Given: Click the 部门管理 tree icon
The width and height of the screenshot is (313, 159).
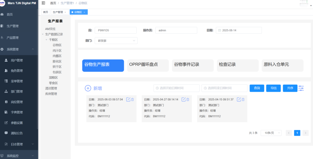Looking at the screenshot, I should pyautogui.click(x=6, y=91).
